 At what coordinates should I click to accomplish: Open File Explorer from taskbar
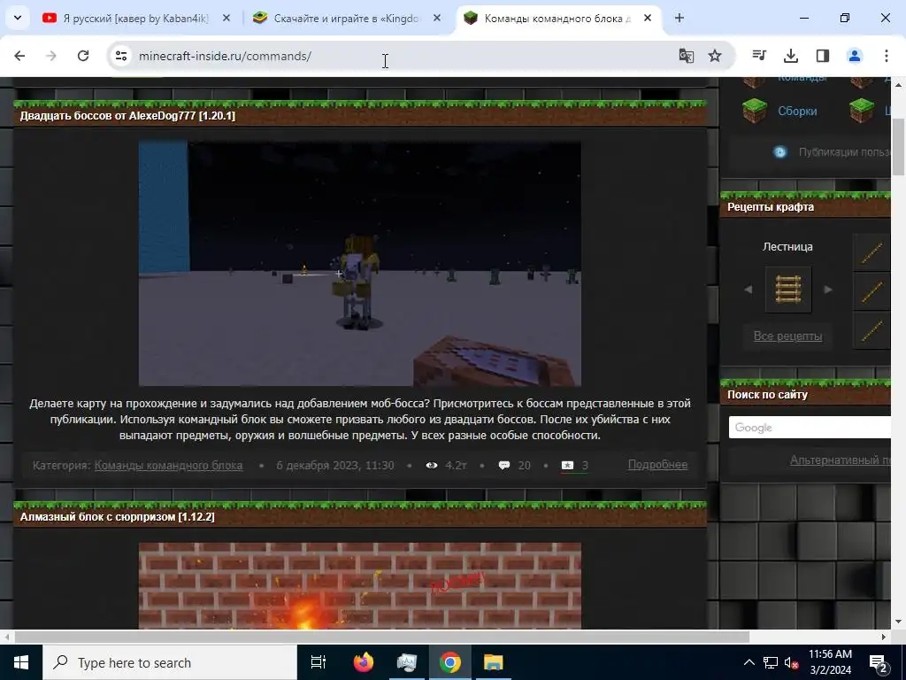click(494, 662)
